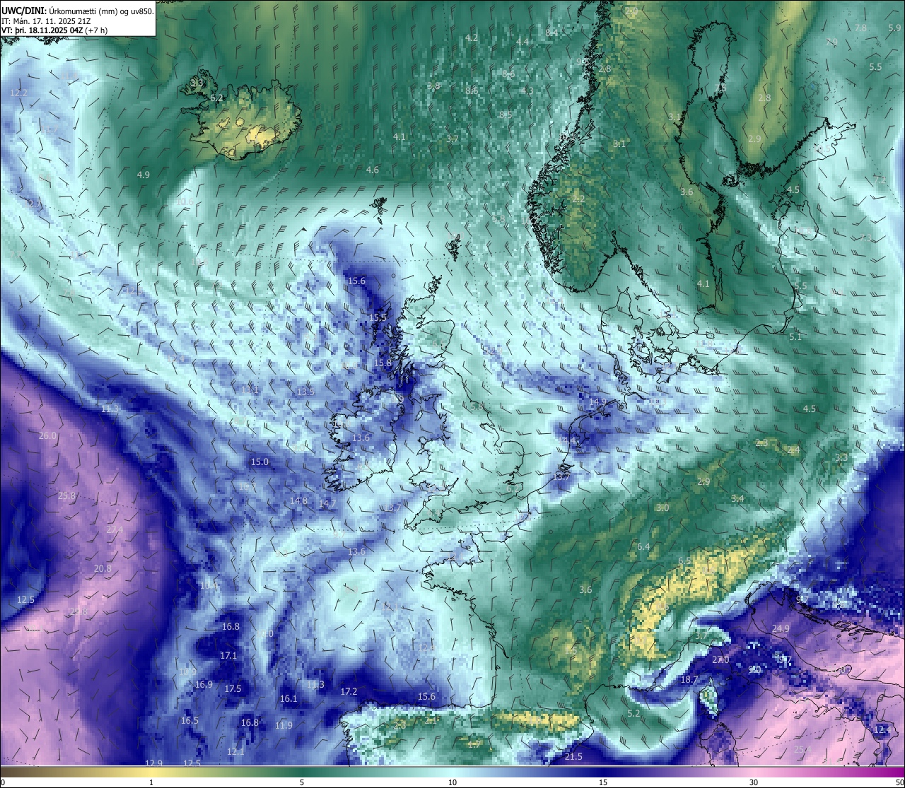Click the value 4.4 near the top

click(522, 42)
